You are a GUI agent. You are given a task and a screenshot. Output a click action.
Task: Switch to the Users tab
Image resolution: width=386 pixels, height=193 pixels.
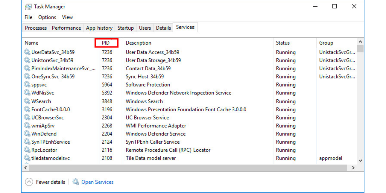(145, 28)
